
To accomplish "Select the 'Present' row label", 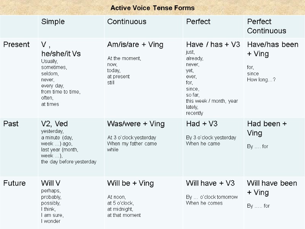I will [x=16, y=45].
